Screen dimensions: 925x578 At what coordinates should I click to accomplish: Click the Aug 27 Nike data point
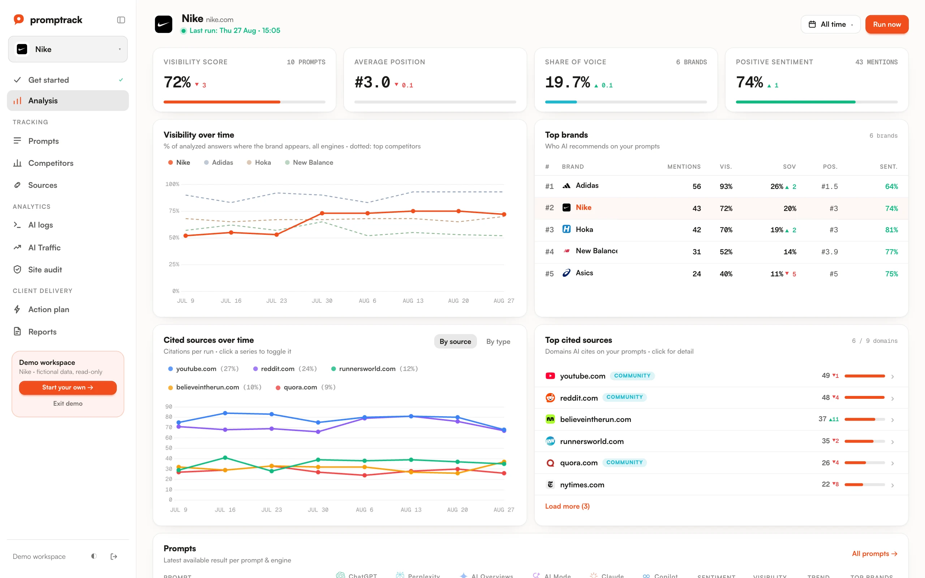click(x=504, y=215)
